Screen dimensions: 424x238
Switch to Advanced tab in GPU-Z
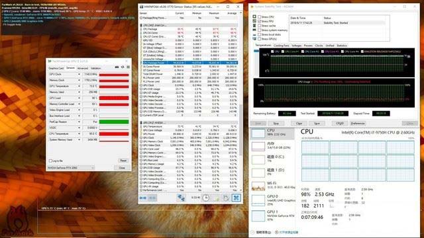tap(82, 68)
